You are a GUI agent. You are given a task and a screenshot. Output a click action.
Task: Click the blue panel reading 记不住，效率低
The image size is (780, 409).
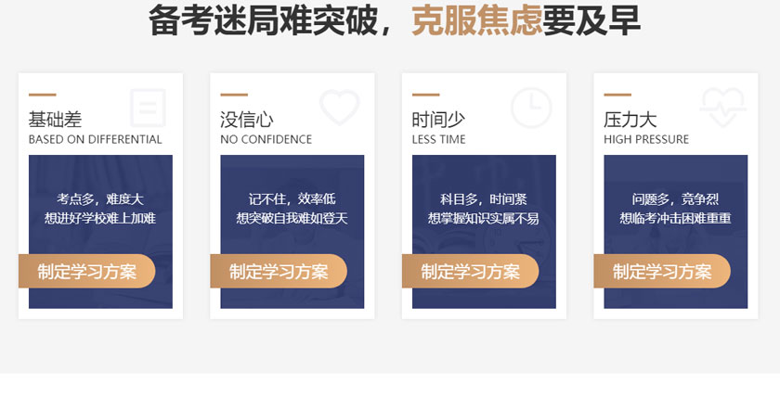(292, 232)
